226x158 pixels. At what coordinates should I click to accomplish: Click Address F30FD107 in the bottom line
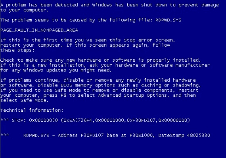(81, 135)
